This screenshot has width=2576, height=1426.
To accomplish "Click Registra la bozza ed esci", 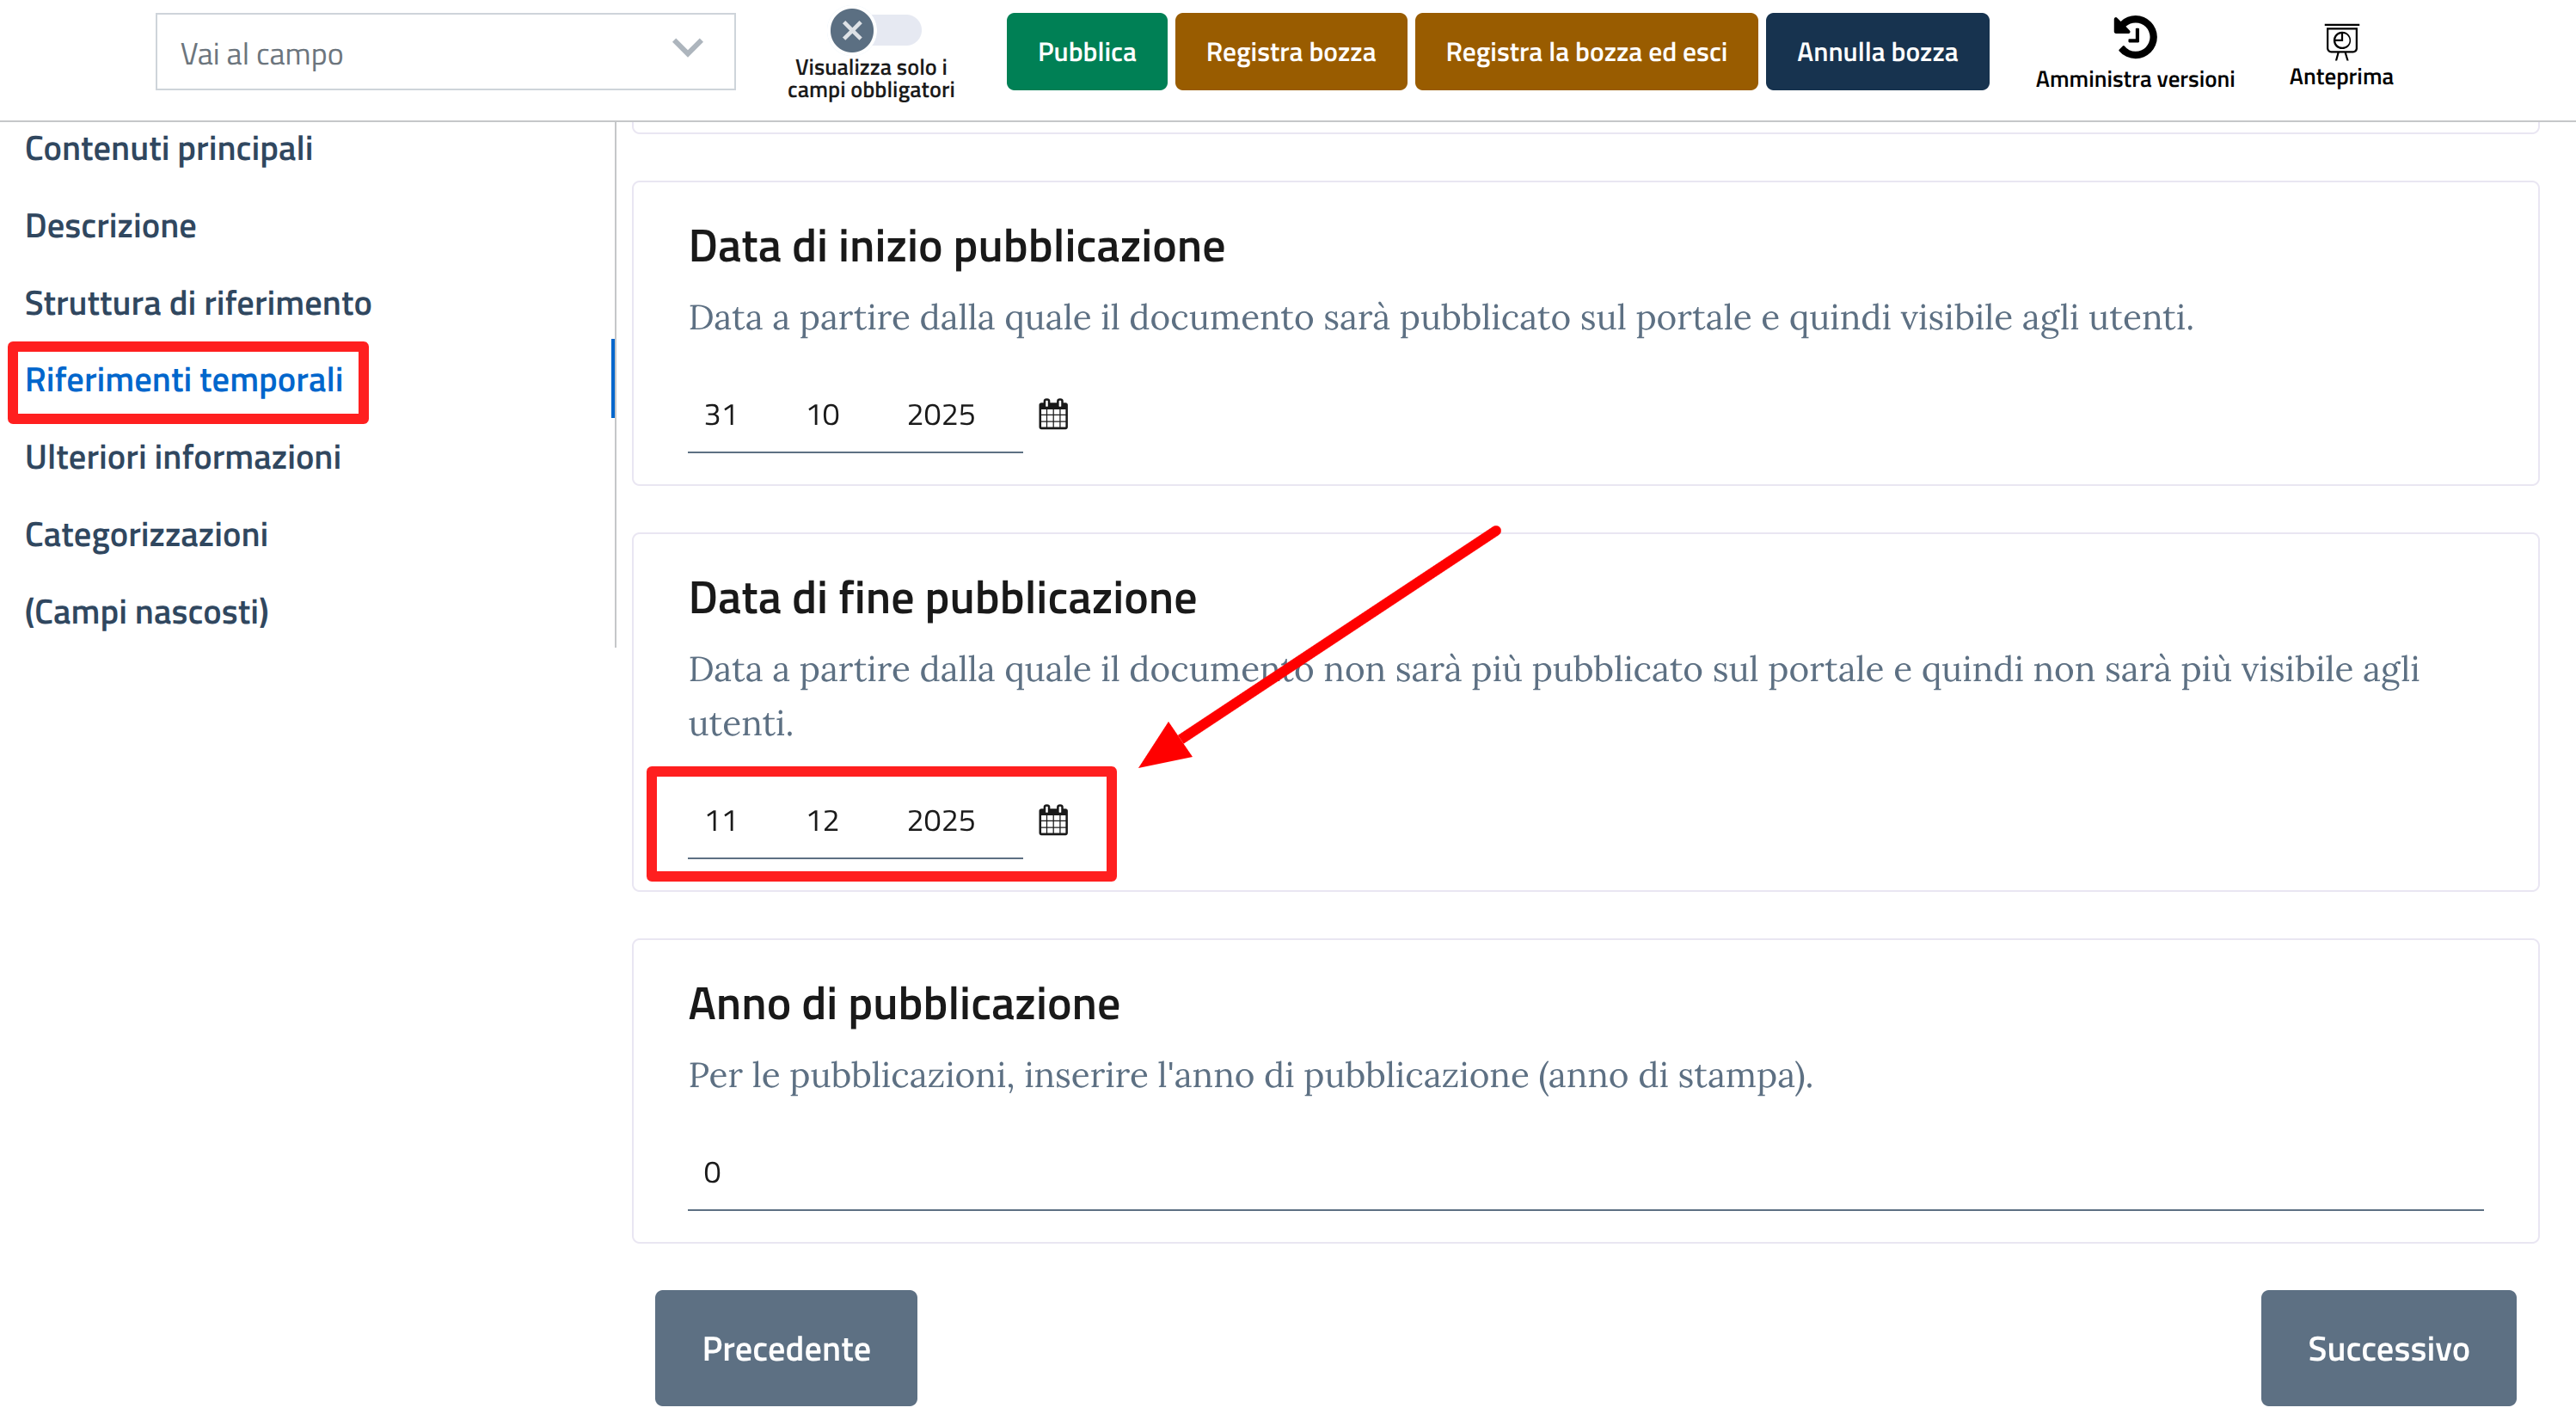I will [1585, 52].
